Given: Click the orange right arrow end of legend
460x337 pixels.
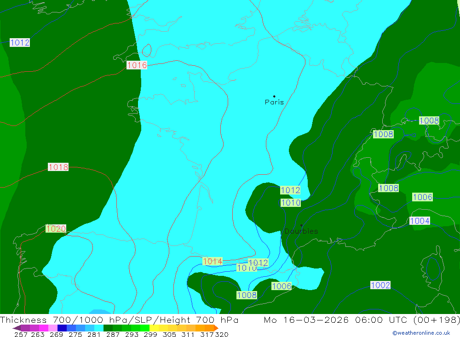Looking at the screenshot, I should (x=216, y=328).
